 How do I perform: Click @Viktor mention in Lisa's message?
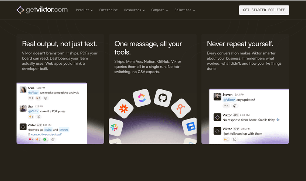[x=33, y=111]
